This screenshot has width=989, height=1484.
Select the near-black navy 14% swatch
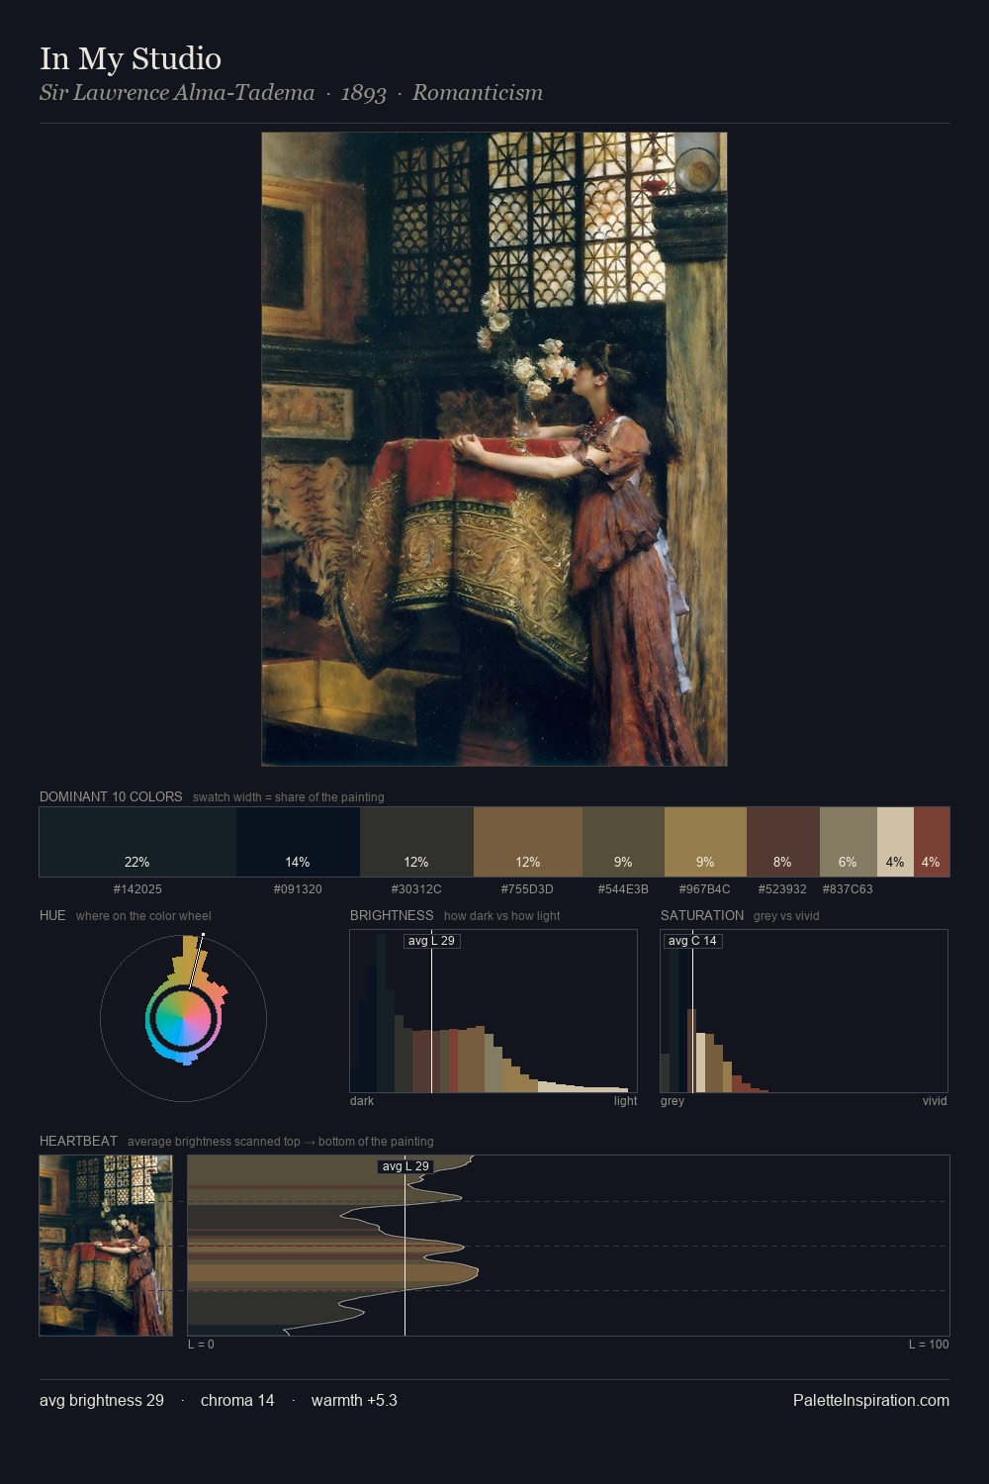coord(298,842)
